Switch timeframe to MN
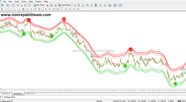186x102 pixels. tap(78, 9)
